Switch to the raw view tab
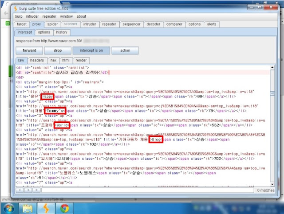284x214 pixels. coord(21,60)
